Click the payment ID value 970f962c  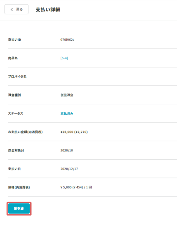click(x=67, y=40)
